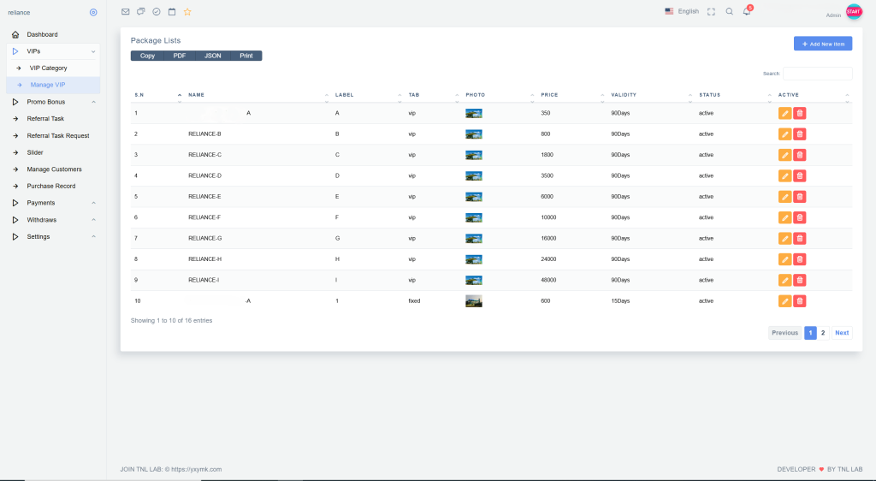Open the mail envelope icon in top bar

125,12
